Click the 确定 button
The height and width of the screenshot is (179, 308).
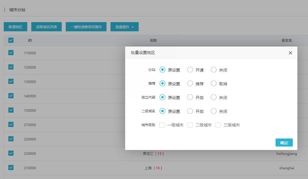(284, 143)
